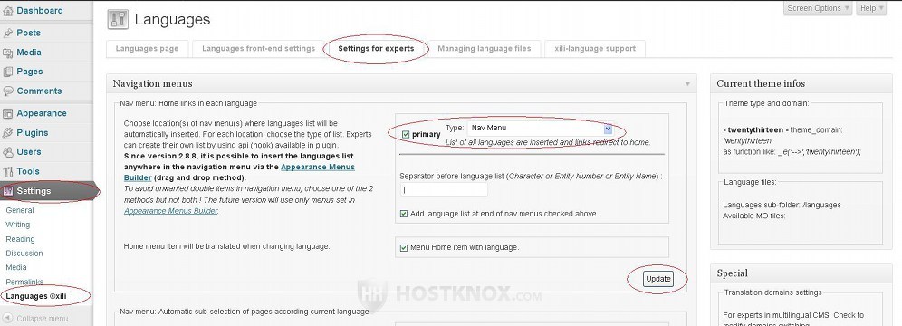
Task: Open the Plugins menu
Action: pyautogui.click(x=33, y=133)
